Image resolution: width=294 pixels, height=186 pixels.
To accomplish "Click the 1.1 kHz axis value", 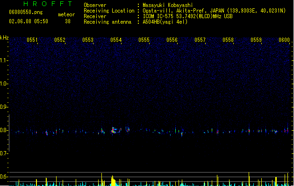I will click(x=4, y=60).
